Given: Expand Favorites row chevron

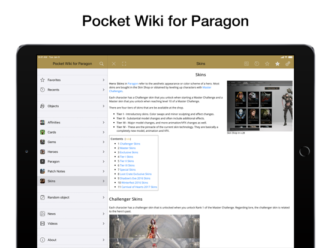Looking at the screenshot, I should click(x=103, y=80).
